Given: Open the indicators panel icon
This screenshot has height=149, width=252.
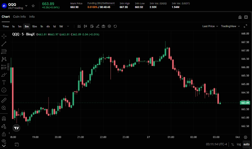Looking at the screenshot, I should (x=79, y=26).
